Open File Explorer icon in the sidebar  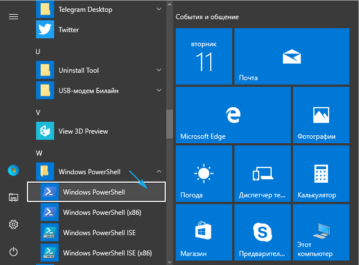click(14, 197)
